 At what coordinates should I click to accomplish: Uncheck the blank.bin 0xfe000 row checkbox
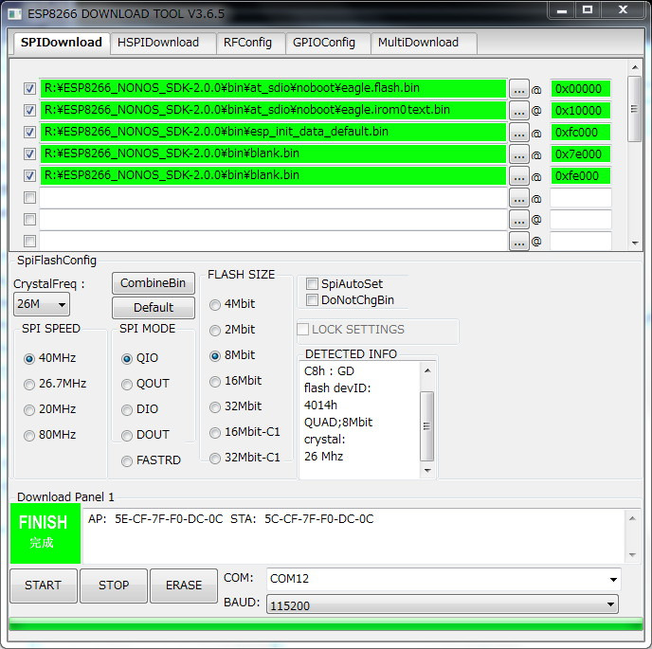click(29, 175)
